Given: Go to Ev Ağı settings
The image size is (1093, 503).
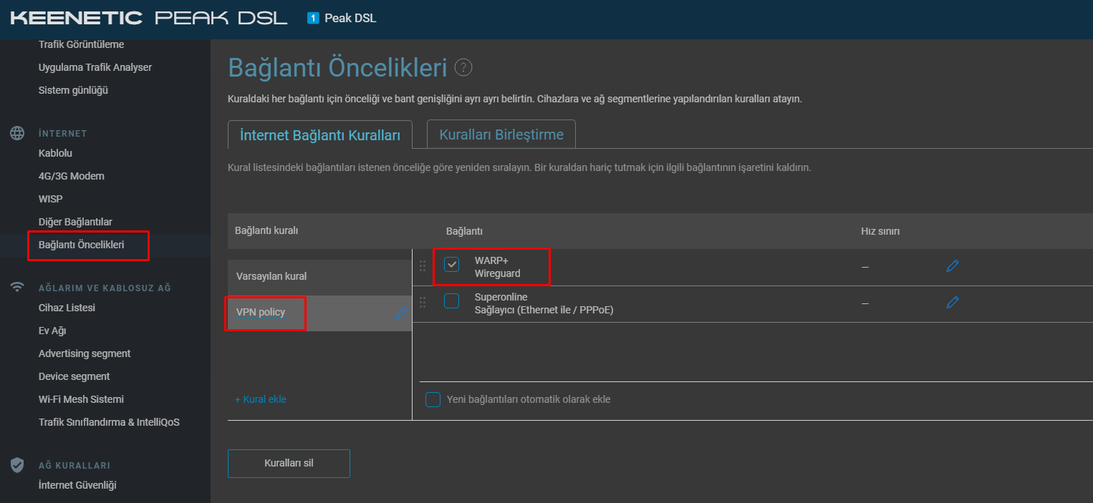Looking at the screenshot, I should [x=52, y=331].
